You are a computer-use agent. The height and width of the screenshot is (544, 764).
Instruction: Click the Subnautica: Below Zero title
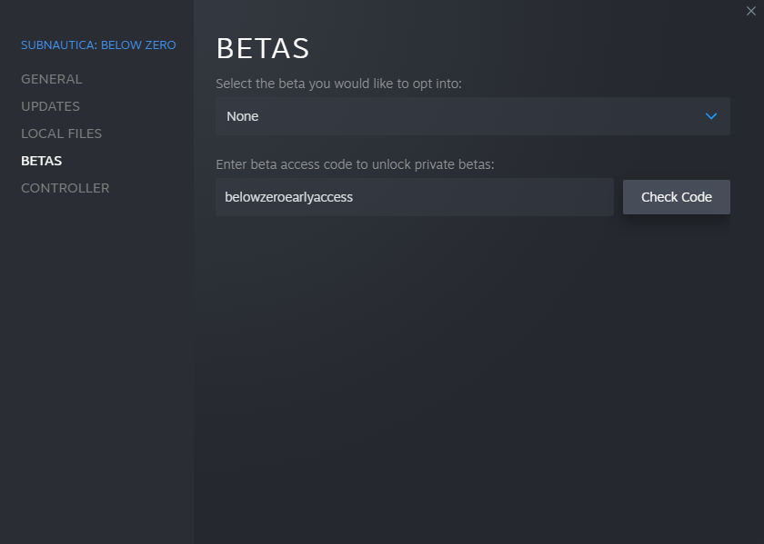98,45
